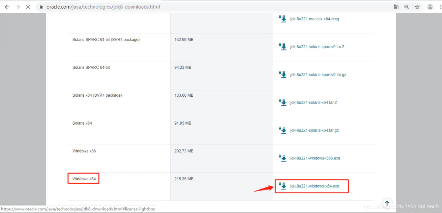Download jdk-8u221-solaris-x64.tar.Z
Screen dimensions: 442x213
tap(314, 103)
